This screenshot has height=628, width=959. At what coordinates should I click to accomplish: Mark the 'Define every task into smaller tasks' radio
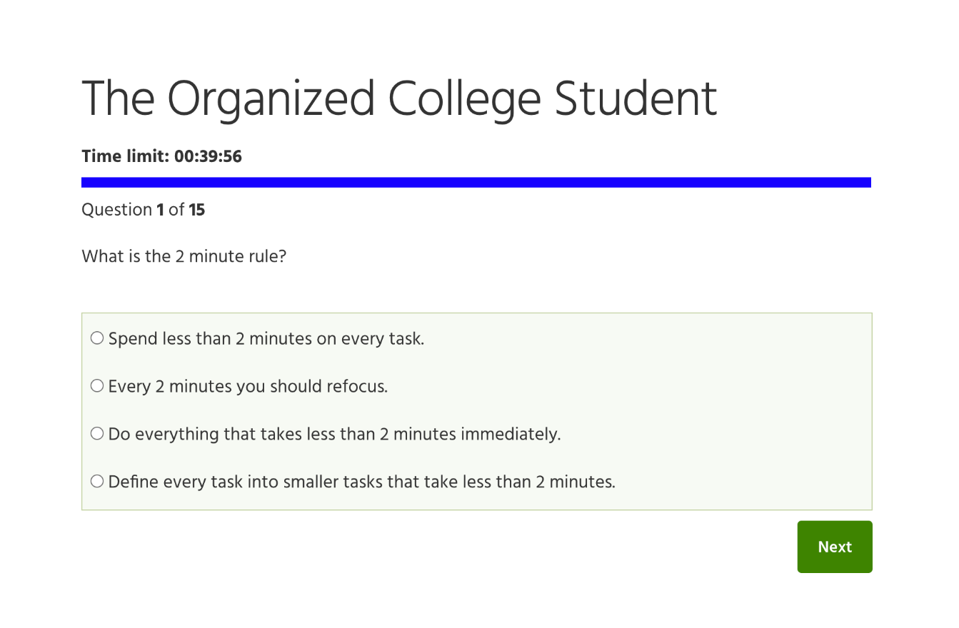pyautogui.click(x=97, y=482)
